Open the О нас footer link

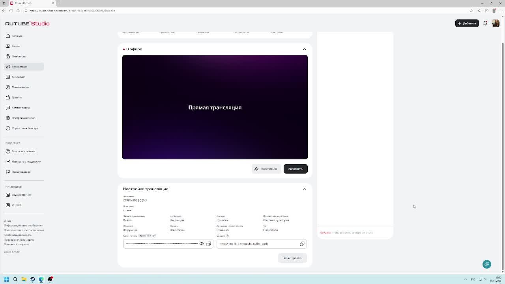(7, 221)
